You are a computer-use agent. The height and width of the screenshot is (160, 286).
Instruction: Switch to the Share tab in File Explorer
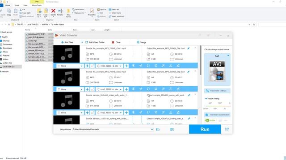(17, 5)
